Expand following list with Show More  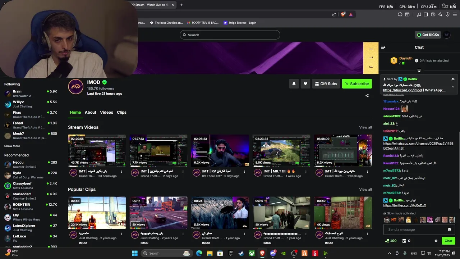[12, 146]
